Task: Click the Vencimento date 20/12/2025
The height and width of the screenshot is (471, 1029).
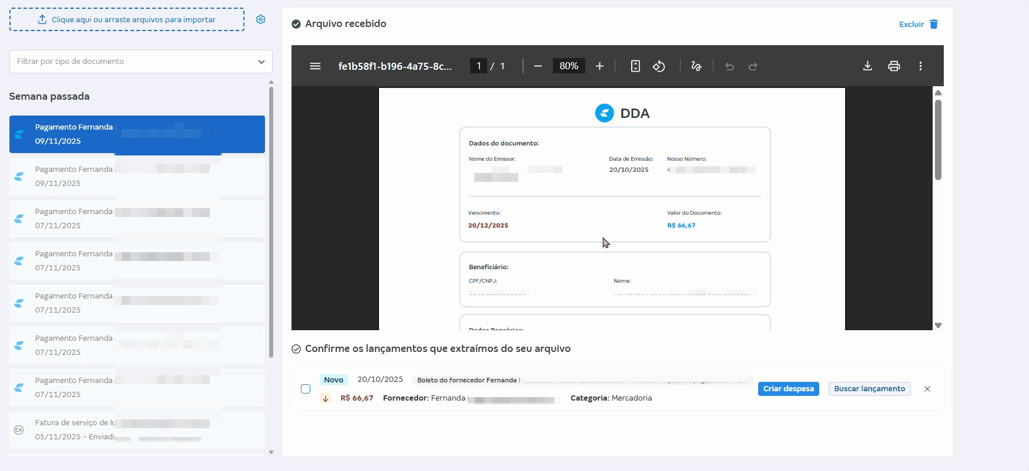Action: click(488, 225)
